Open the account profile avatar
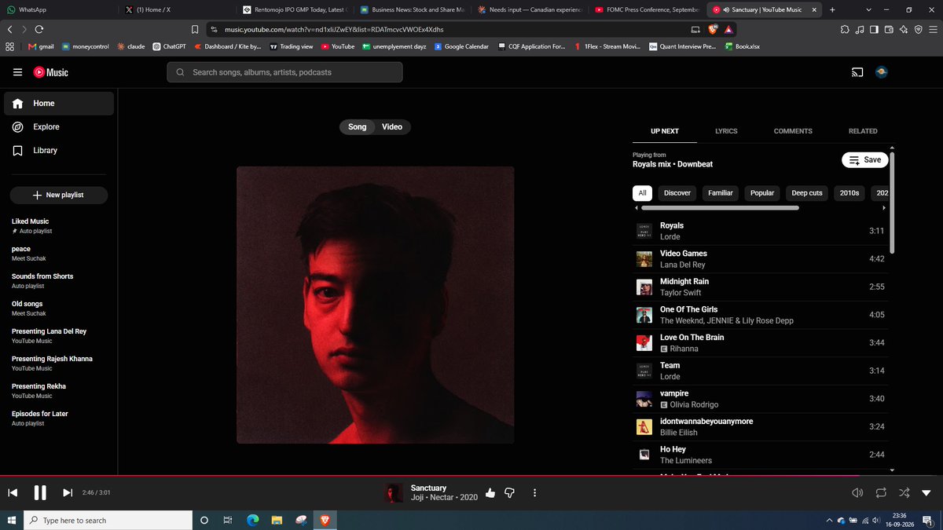Screen dimensions: 943x530 pyautogui.click(x=882, y=72)
